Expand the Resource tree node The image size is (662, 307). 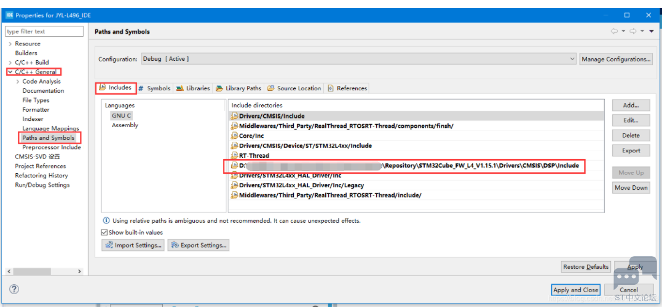click(x=10, y=44)
